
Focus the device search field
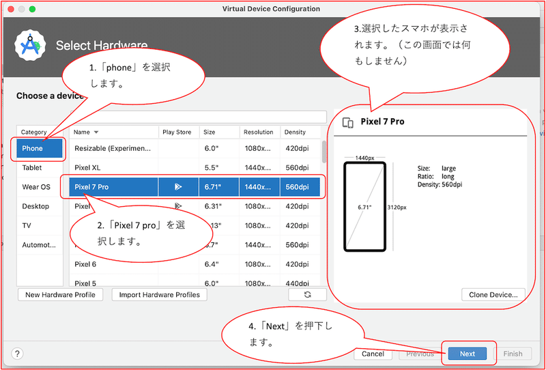[x=198, y=117]
